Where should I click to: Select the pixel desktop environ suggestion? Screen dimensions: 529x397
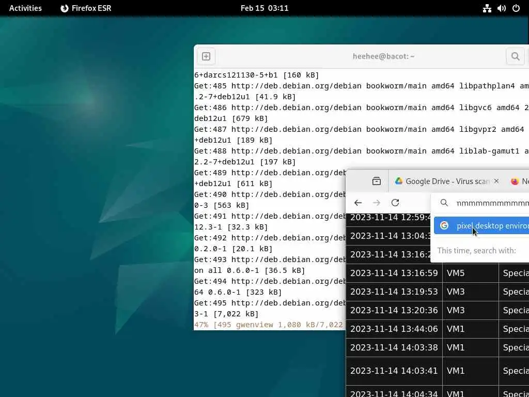(481, 225)
